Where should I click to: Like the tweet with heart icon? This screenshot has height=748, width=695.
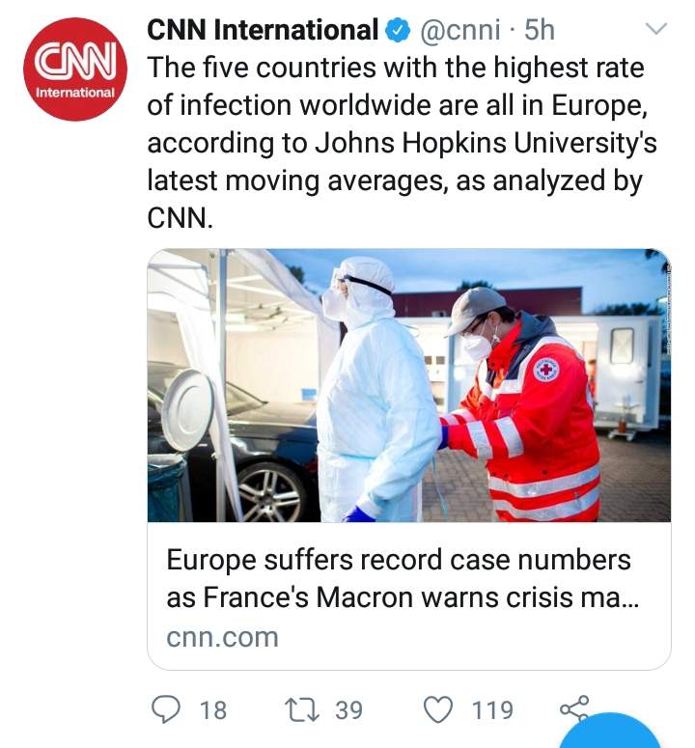[x=438, y=709]
